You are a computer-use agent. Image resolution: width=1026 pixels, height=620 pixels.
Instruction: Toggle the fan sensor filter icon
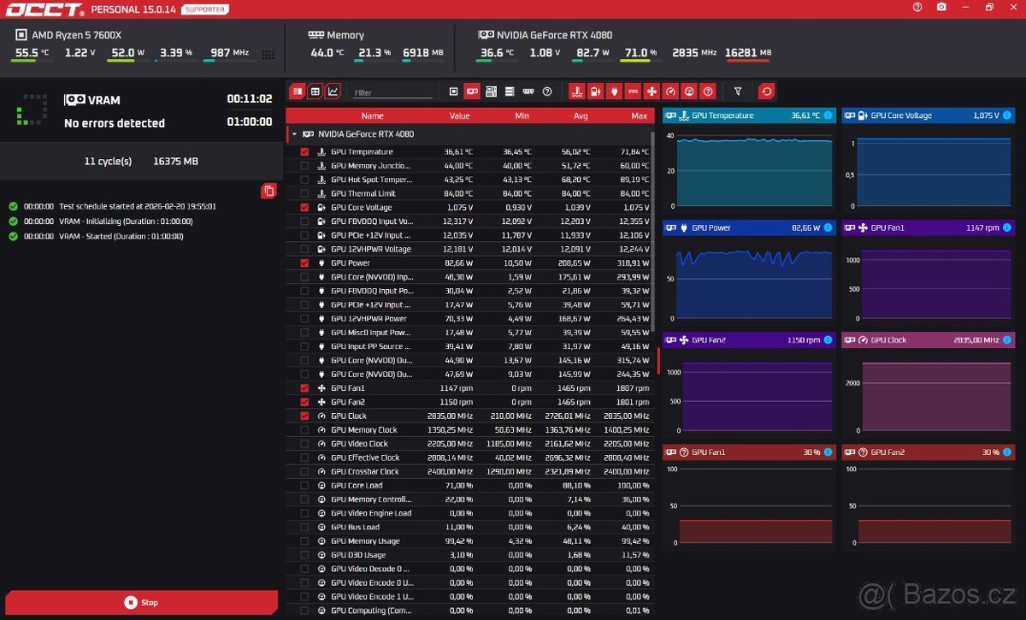(652, 92)
